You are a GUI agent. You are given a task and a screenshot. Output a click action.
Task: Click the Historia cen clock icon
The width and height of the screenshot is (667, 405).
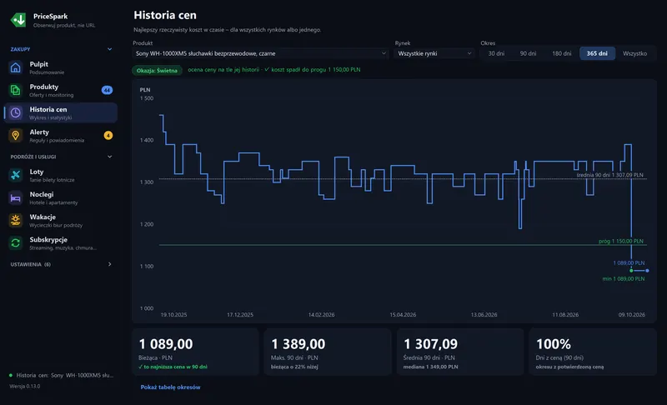(x=15, y=112)
